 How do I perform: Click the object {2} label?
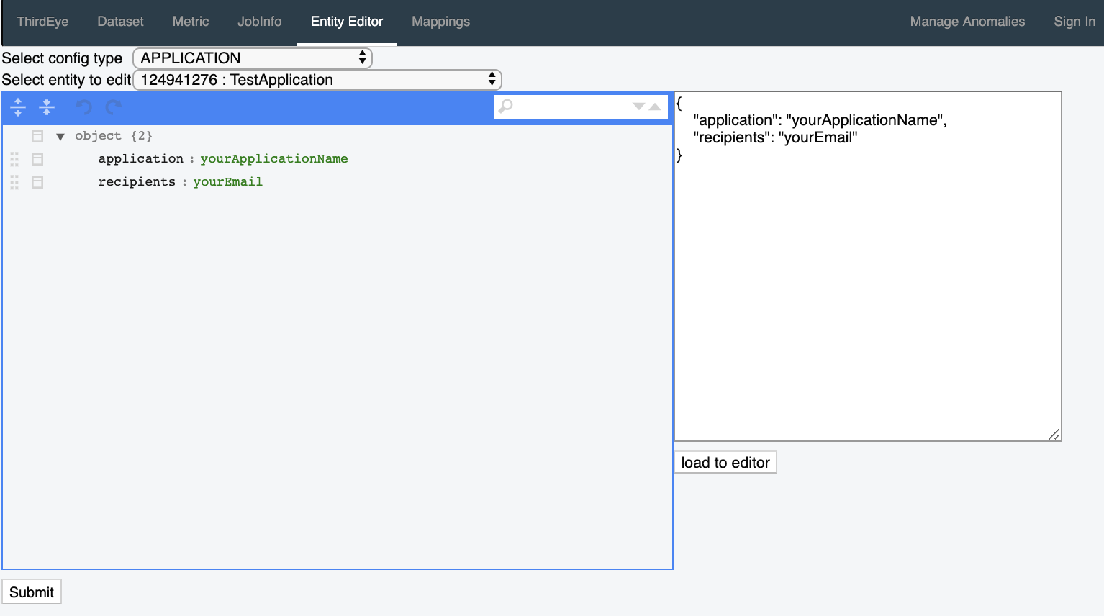[x=114, y=136]
